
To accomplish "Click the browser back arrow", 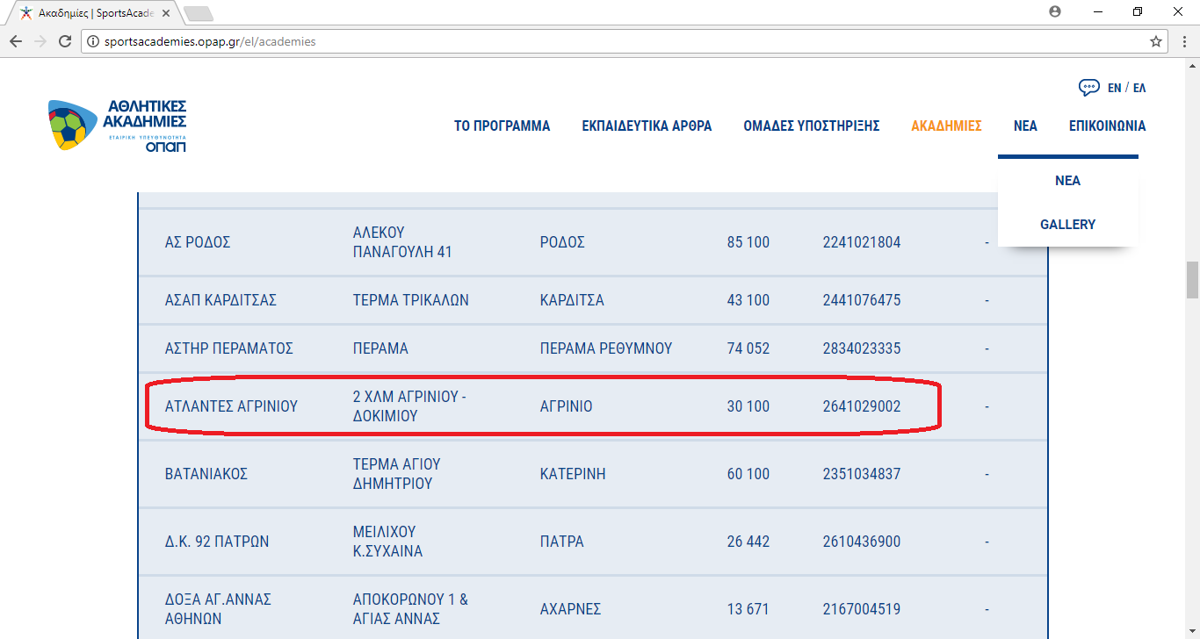I will (16, 41).
